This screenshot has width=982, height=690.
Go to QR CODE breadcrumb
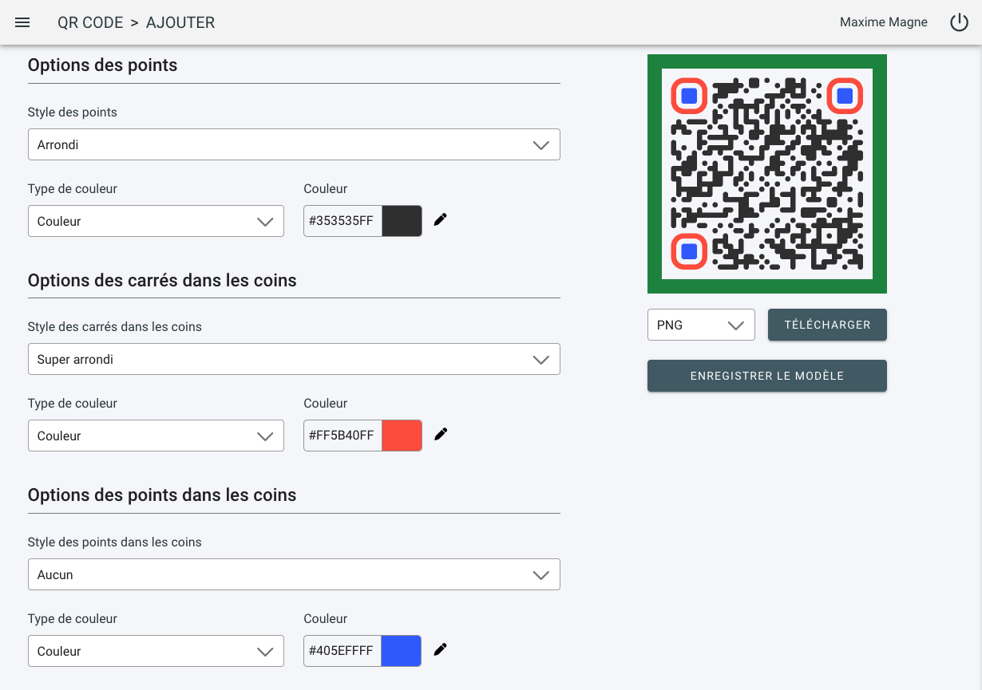click(90, 22)
